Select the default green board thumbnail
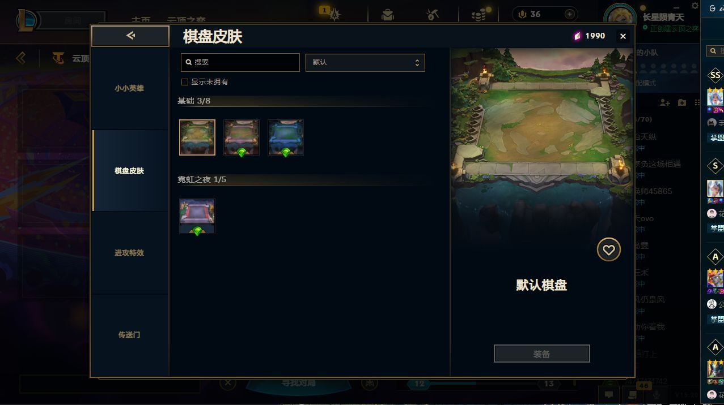The width and height of the screenshot is (724, 405). point(197,137)
